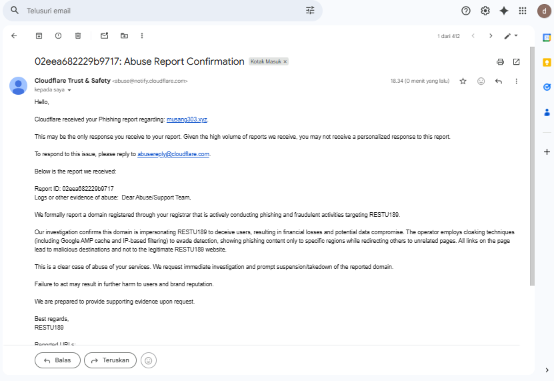Go to older email chevron
Screen dimensions: 554x381
(x=491, y=36)
